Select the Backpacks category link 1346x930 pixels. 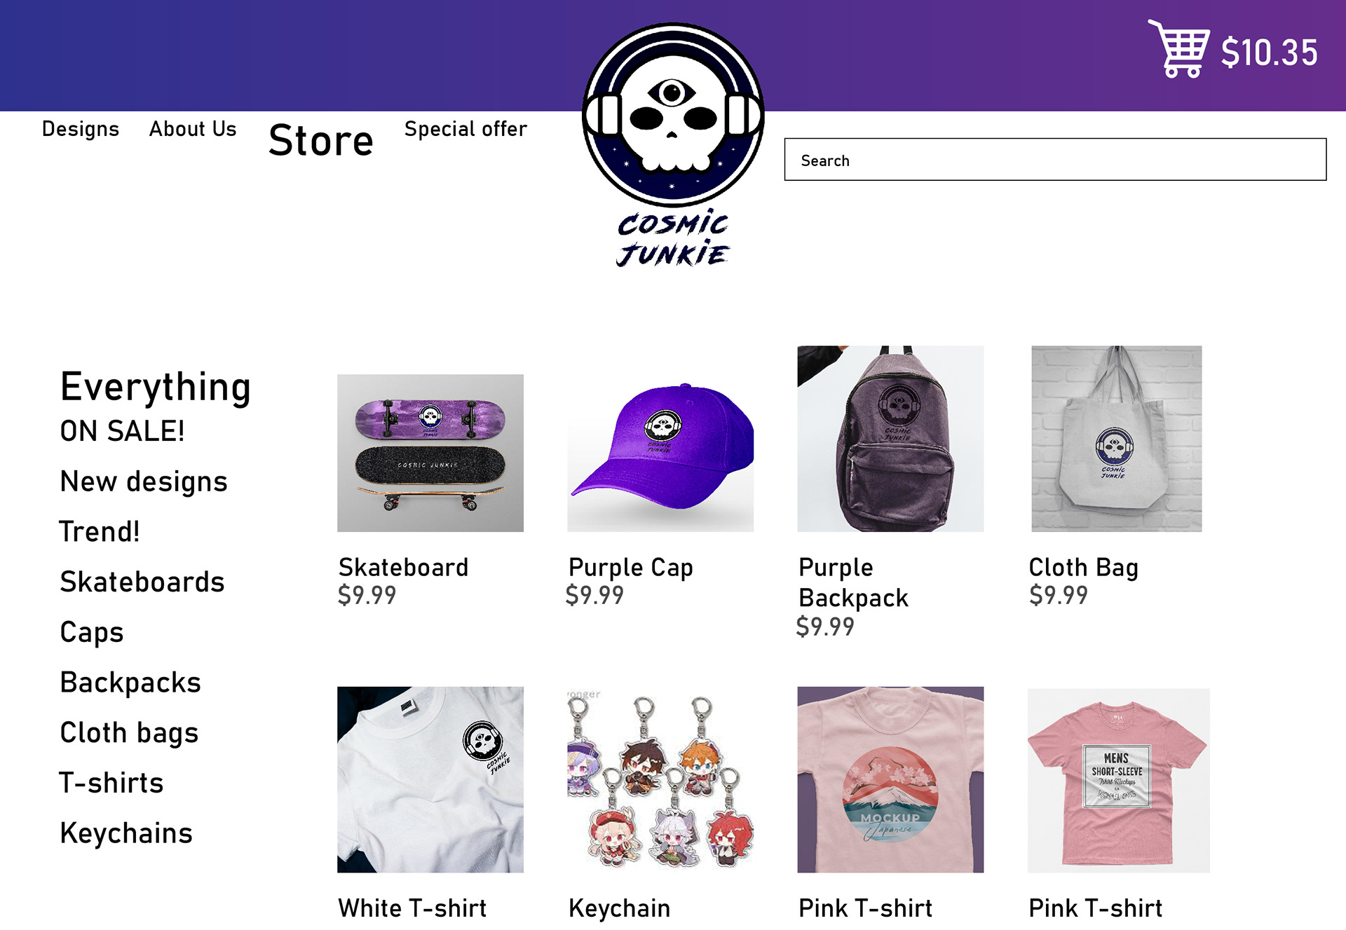point(130,683)
